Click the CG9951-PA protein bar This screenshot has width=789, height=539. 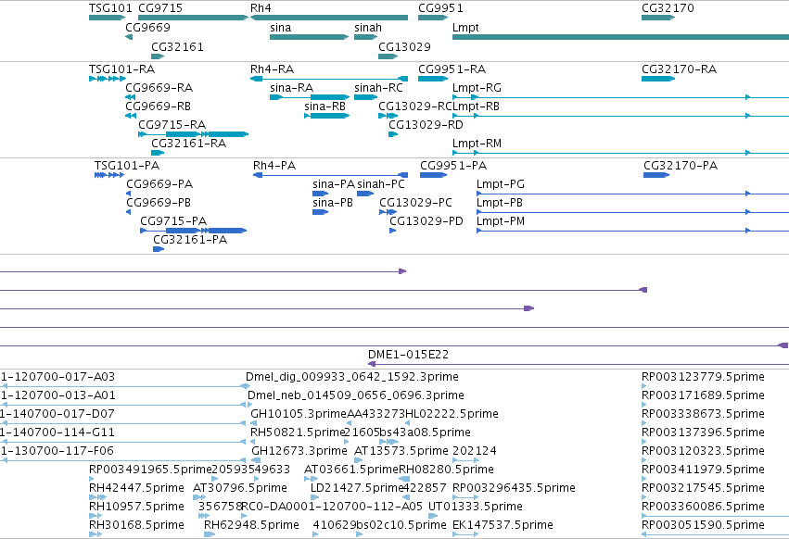click(433, 175)
